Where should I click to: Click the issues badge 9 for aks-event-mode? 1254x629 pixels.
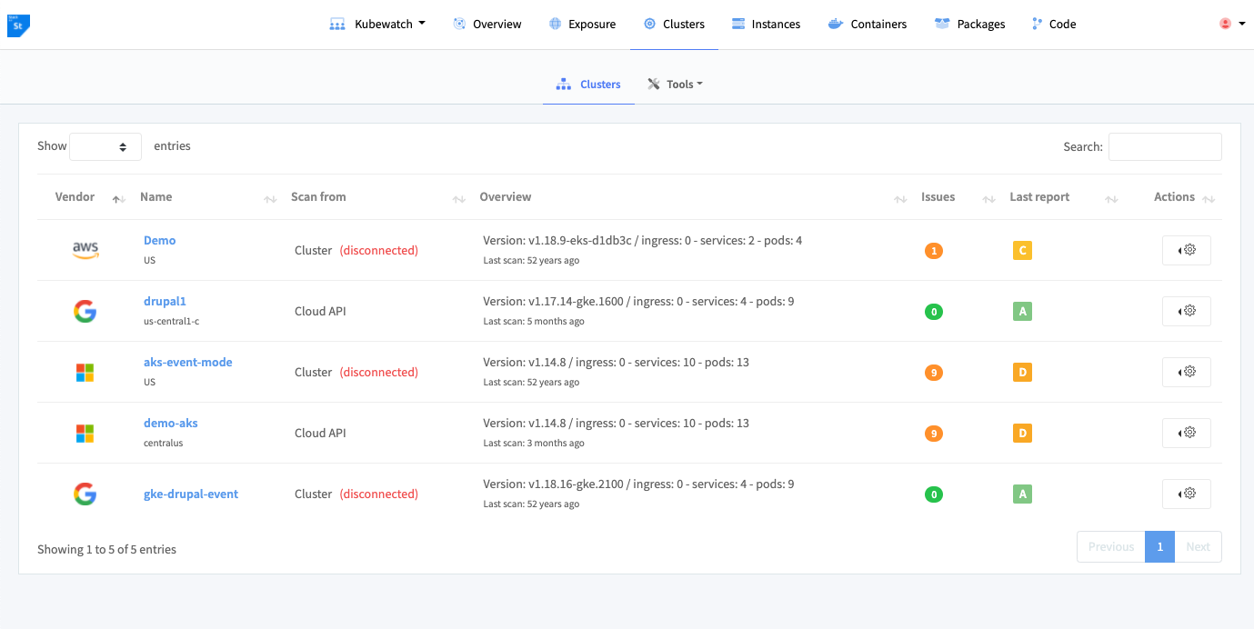933,373
